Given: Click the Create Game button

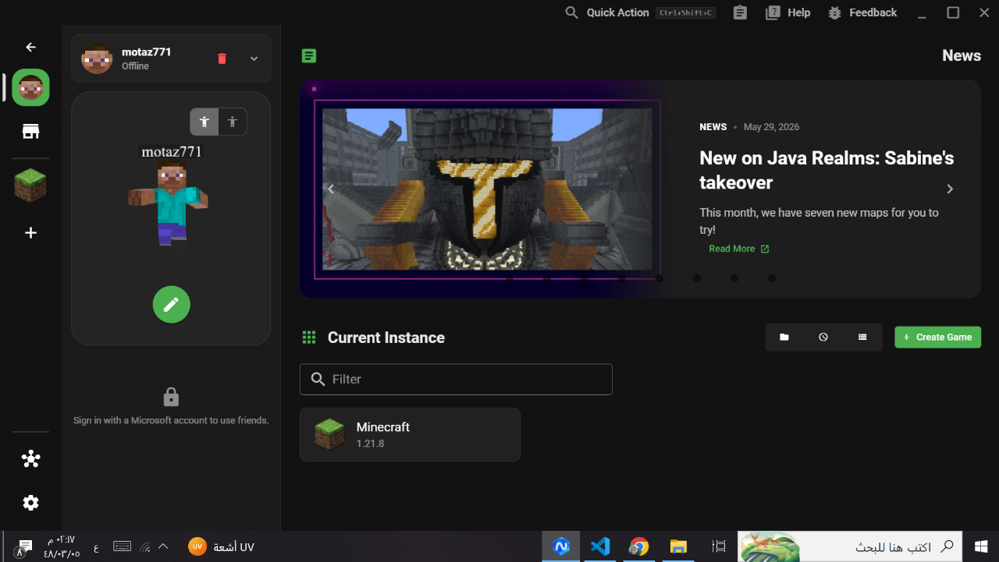Looking at the screenshot, I should tap(937, 338).
